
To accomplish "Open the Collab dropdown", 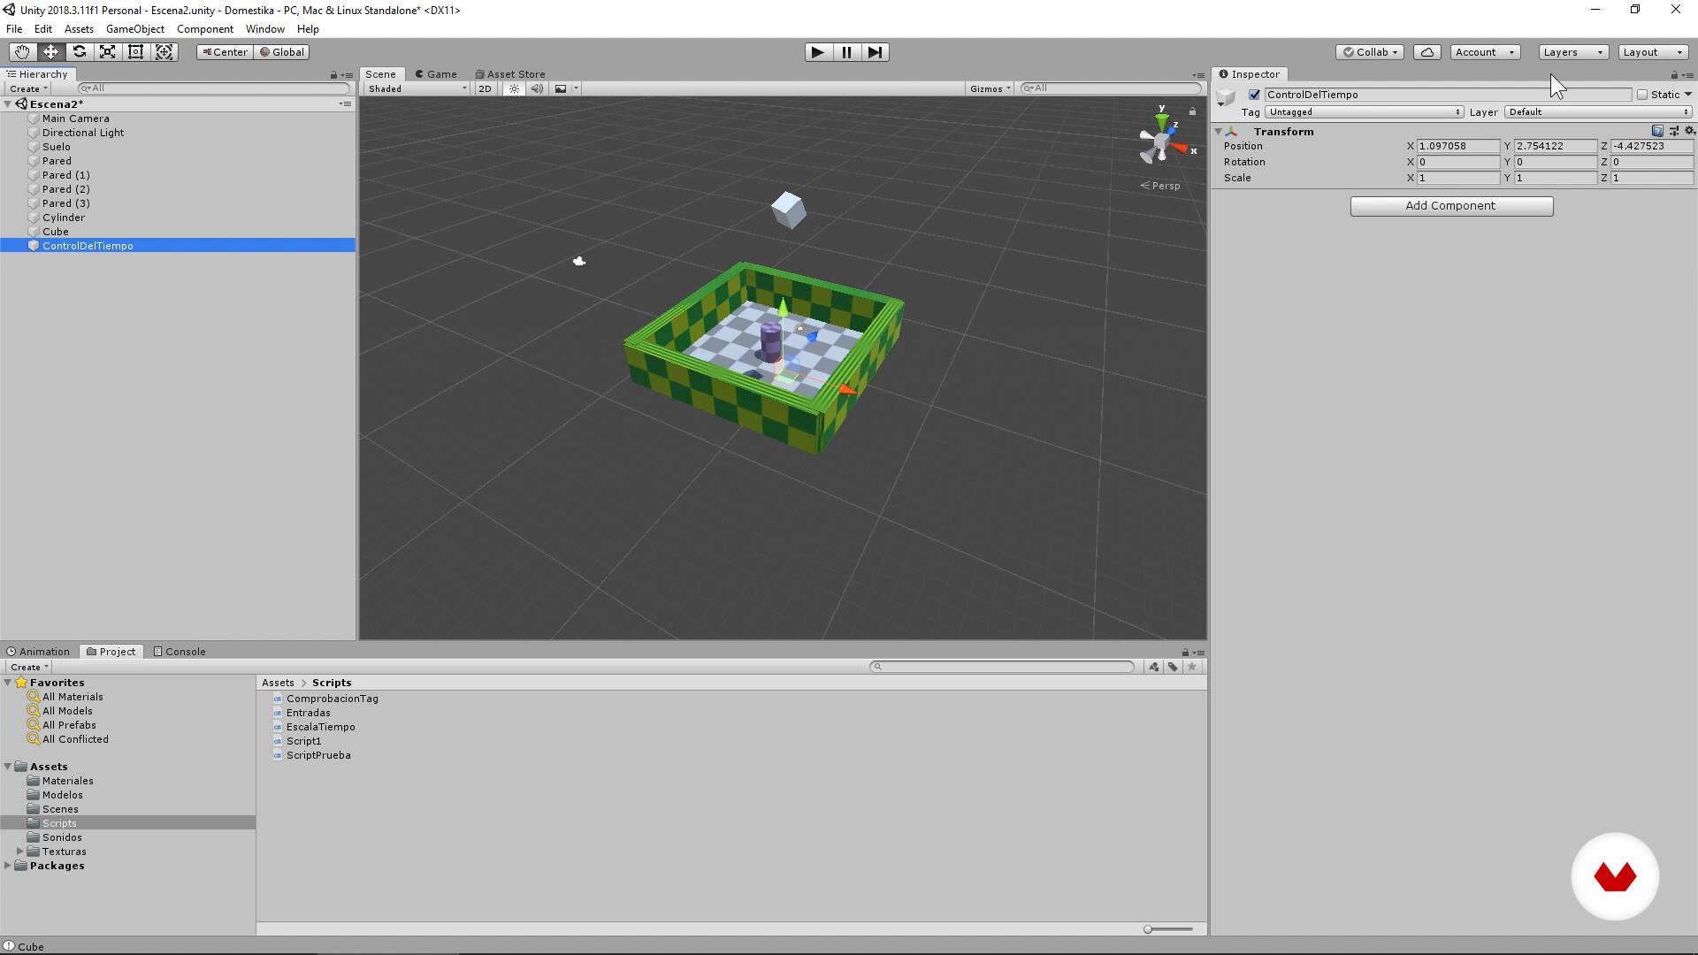I will click(1370, 52).
